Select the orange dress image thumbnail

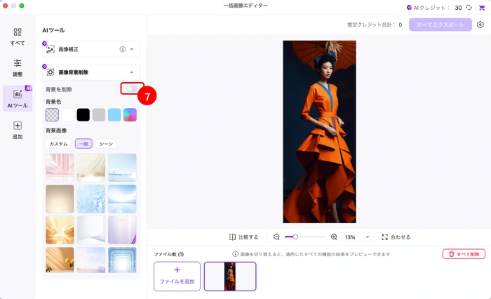(x=230, y=277)
